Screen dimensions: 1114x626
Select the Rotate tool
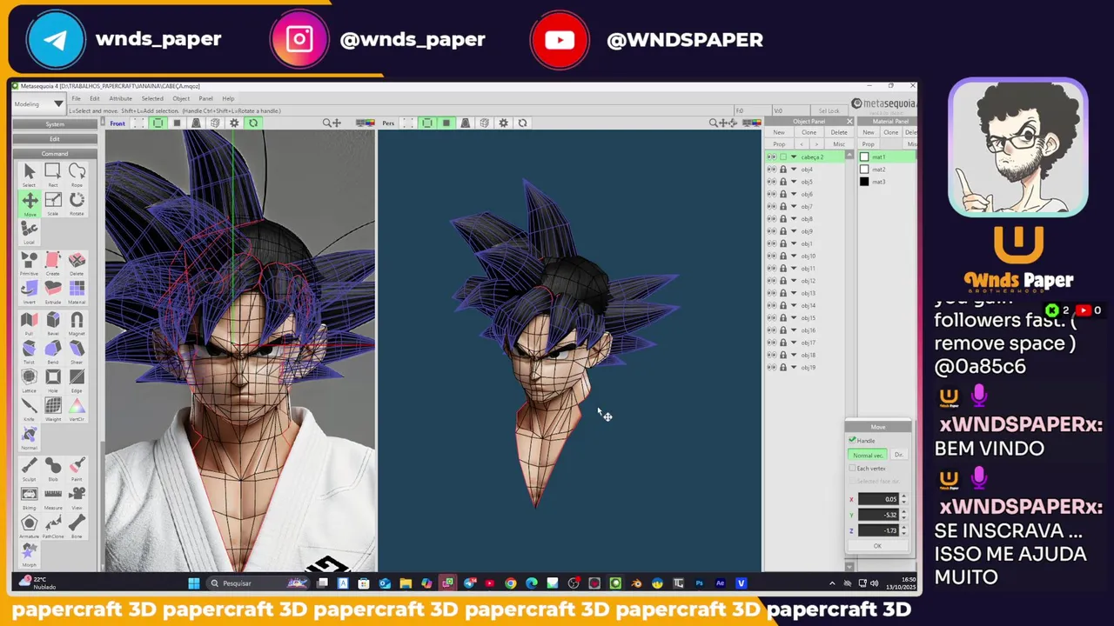tap(77, 203)
